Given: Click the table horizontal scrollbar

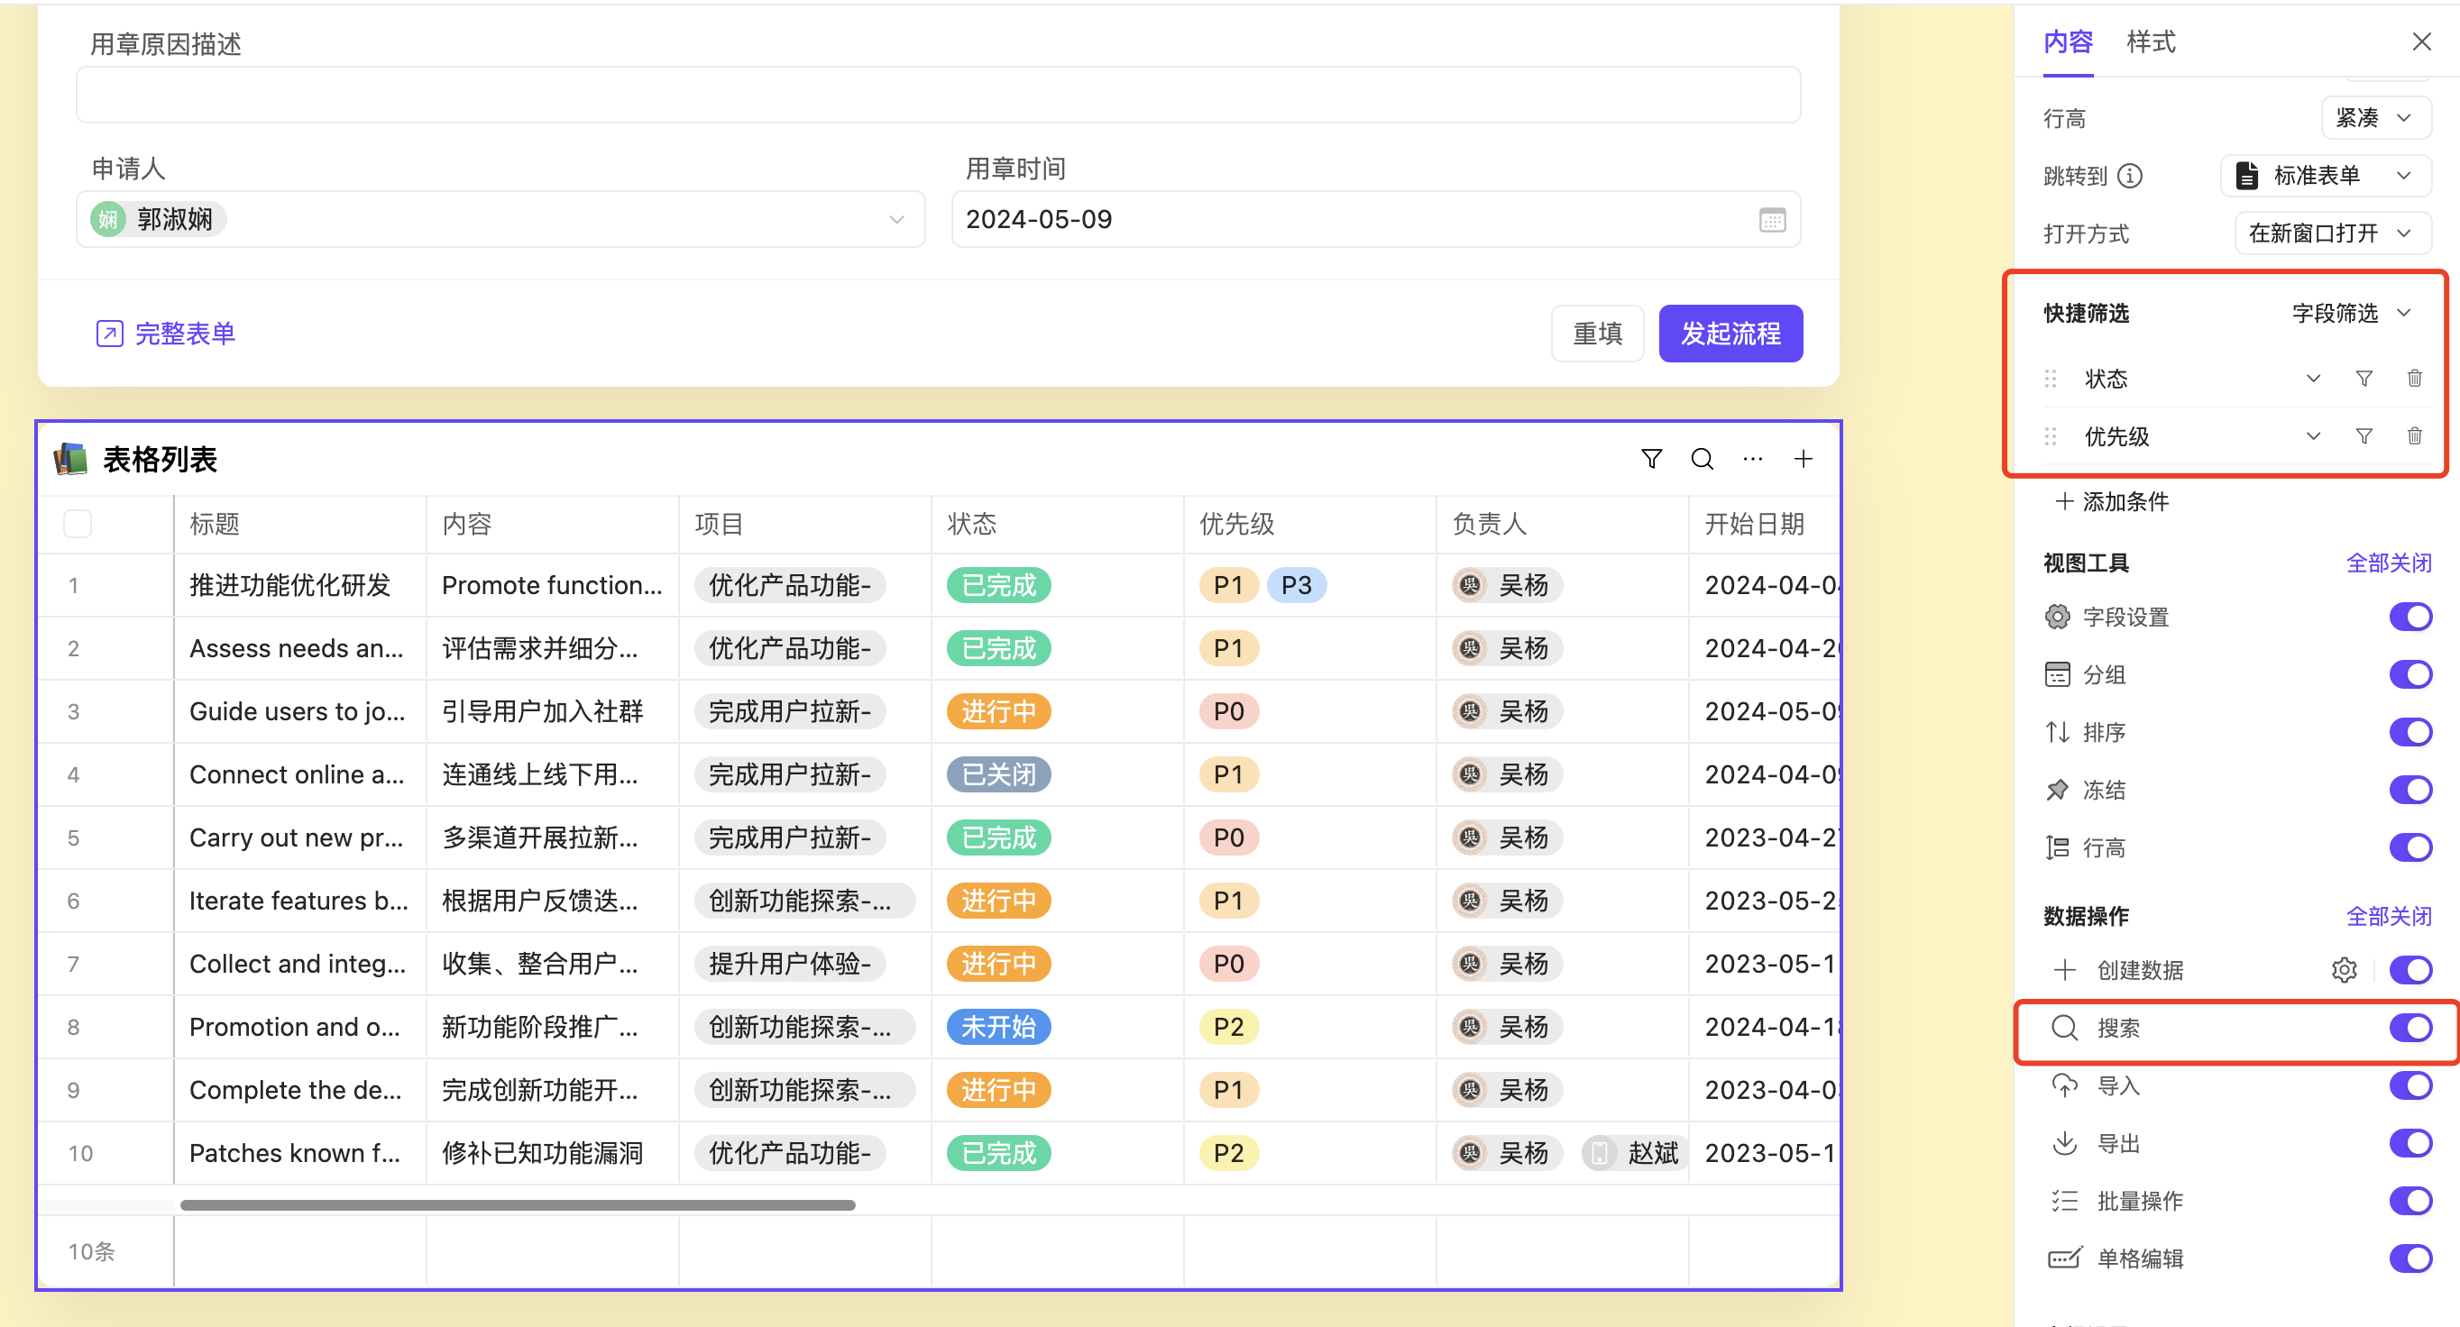Looking at the screenshot, I should [x=518, y=1204].
